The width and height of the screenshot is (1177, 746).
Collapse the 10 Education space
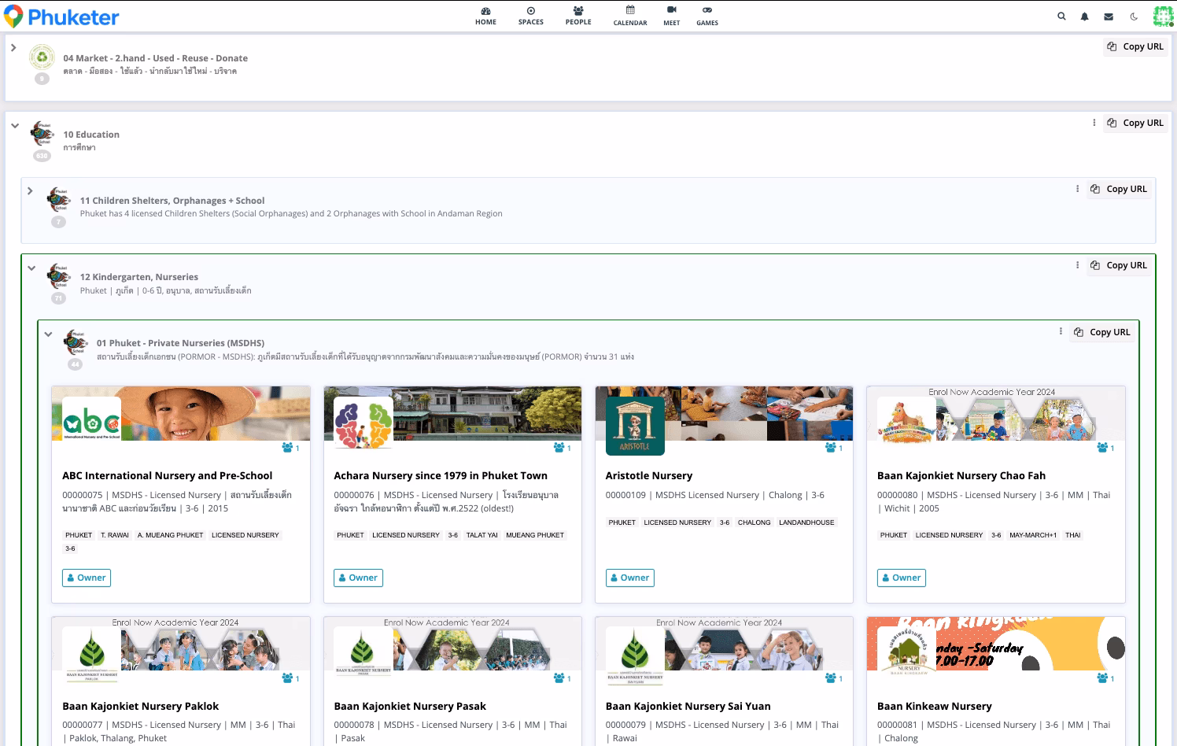tap(15, 125)
